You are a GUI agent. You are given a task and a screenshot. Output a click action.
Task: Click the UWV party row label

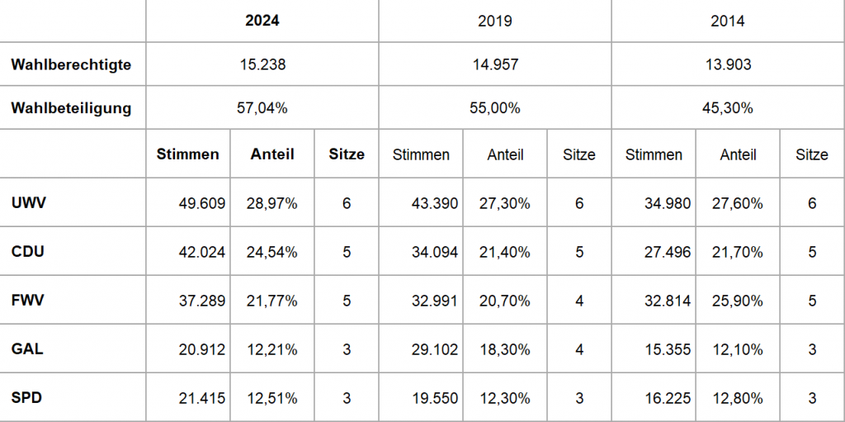(29, 203)
